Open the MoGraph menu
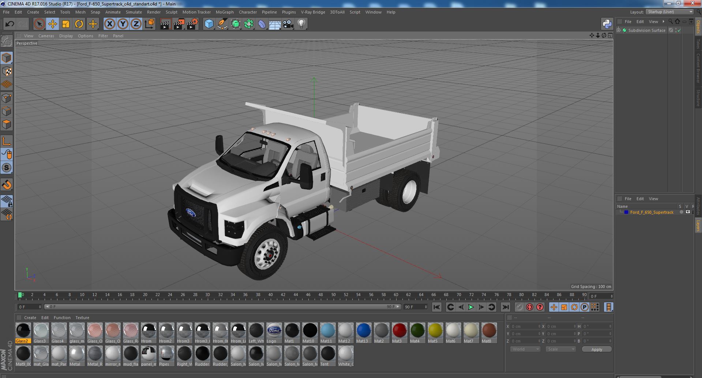This screenshot has width=702, height=378. (225, 12)
